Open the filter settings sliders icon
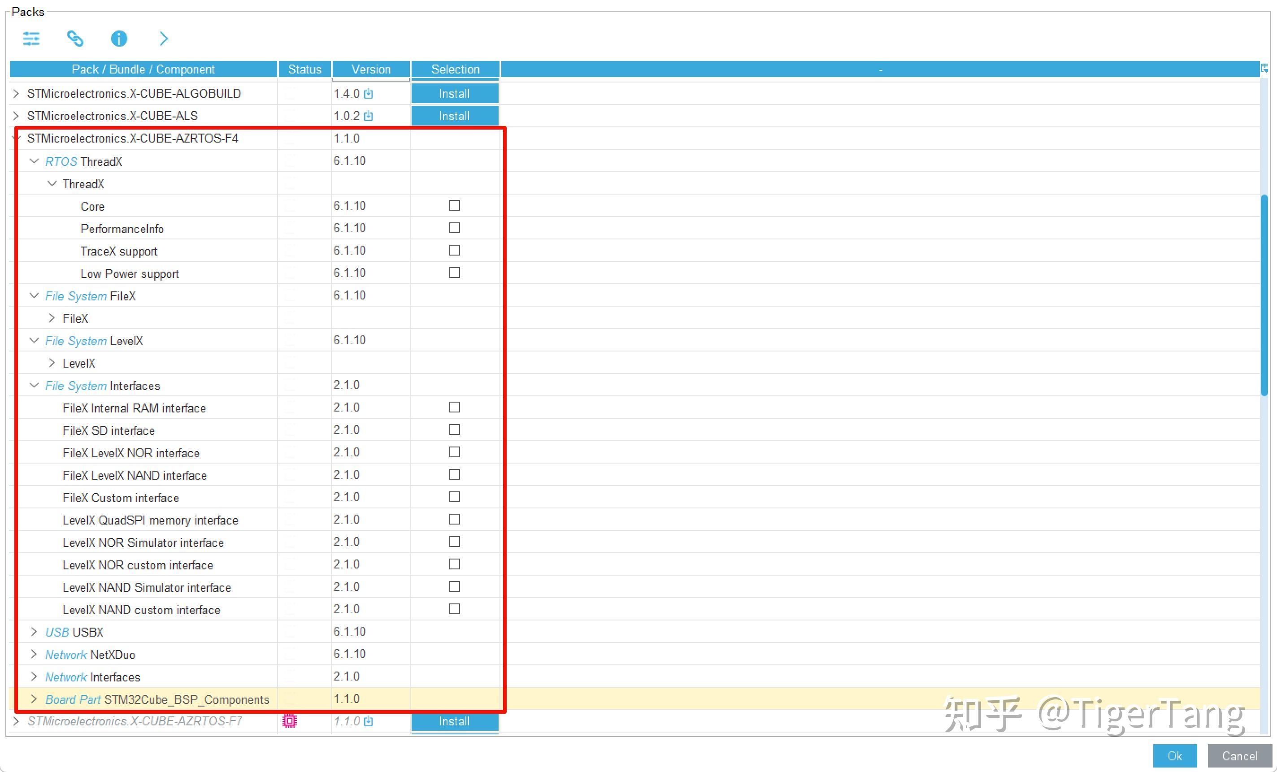The width and height of the screenshot is (1277, 772). [31, 39]
